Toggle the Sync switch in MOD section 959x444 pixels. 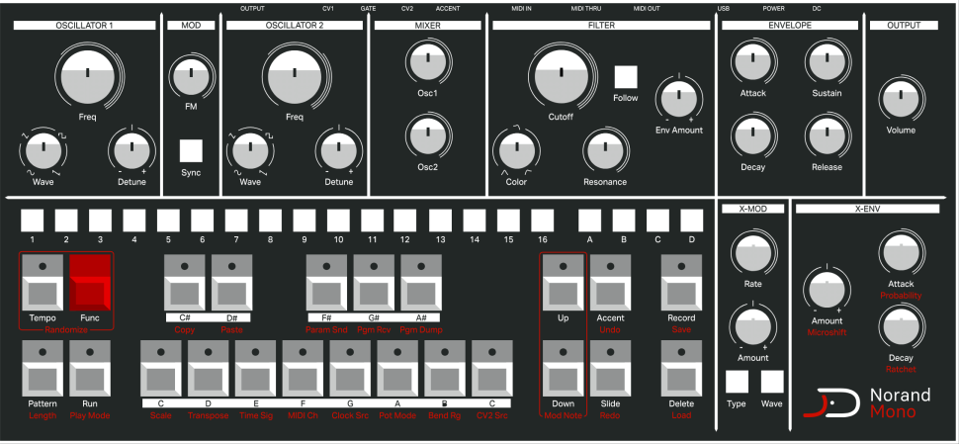tap(191, 150)
